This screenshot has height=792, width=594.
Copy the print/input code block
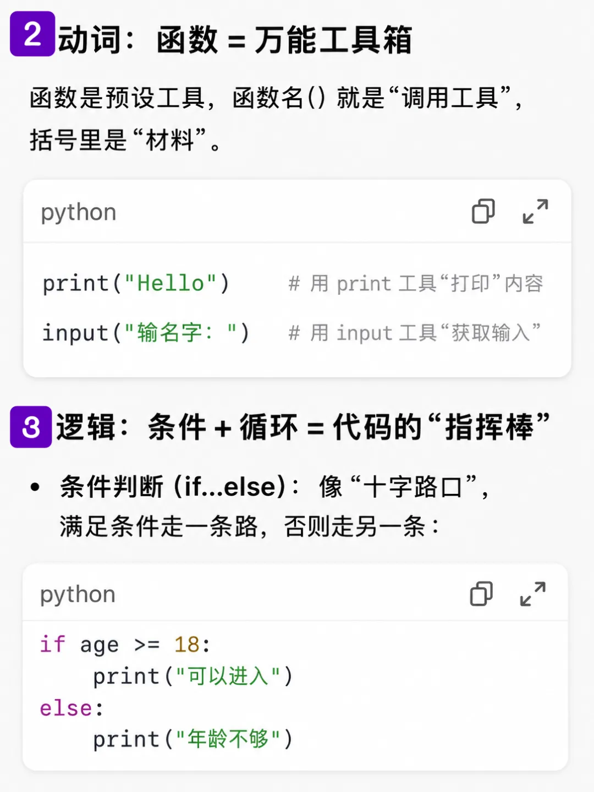(483, 211)
